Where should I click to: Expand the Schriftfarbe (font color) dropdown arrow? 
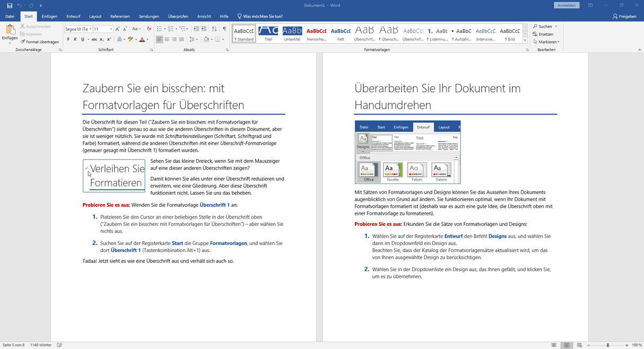point(147,39)
